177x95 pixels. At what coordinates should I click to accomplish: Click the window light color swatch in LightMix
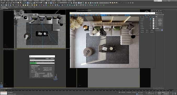tap(153, 19)
